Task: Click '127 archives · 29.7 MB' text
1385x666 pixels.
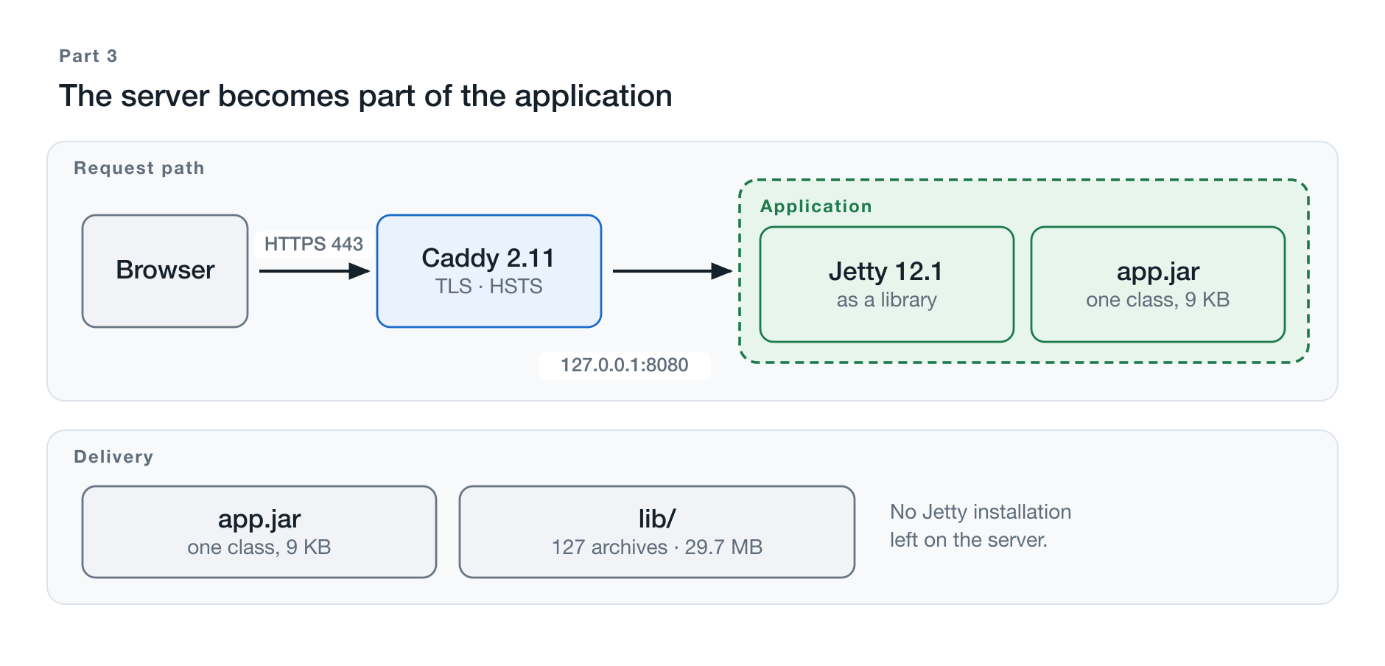Action: coord(657,547)
